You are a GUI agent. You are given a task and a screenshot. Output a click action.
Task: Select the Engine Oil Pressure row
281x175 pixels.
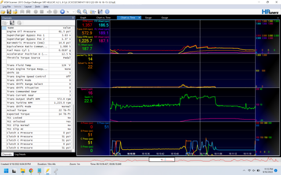pos(36,31)
